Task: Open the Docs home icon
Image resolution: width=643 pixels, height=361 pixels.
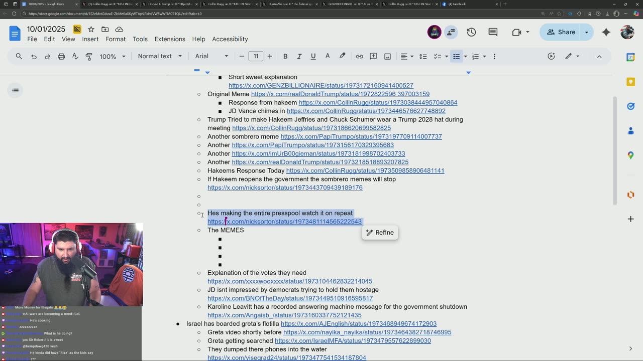Action: tap(15, 34)
